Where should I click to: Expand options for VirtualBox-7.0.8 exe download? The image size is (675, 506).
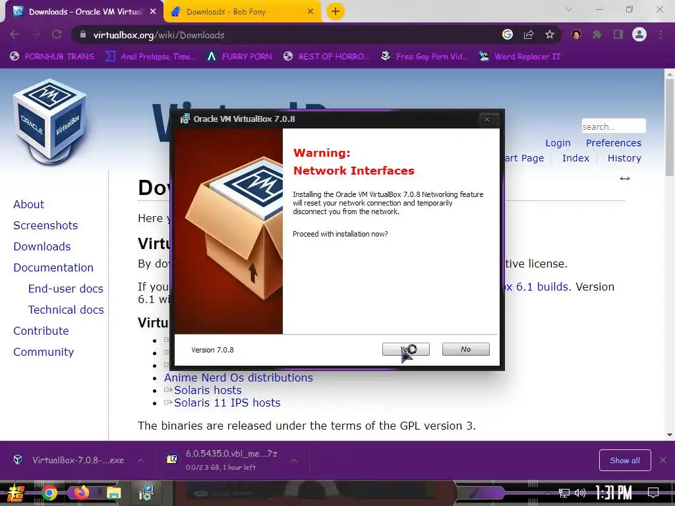click(x=140, y=461)
